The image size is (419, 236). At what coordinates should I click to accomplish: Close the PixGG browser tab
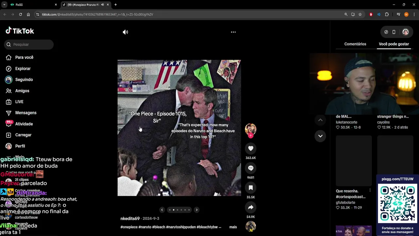[x=56, y=5]
